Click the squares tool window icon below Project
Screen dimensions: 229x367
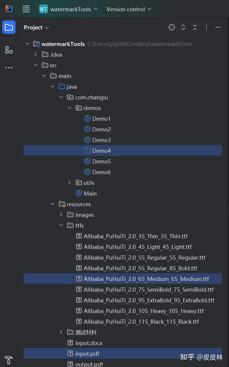[9, 50]
